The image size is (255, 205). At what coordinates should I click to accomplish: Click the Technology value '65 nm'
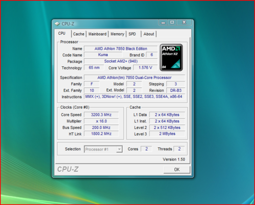click(94, 68)
